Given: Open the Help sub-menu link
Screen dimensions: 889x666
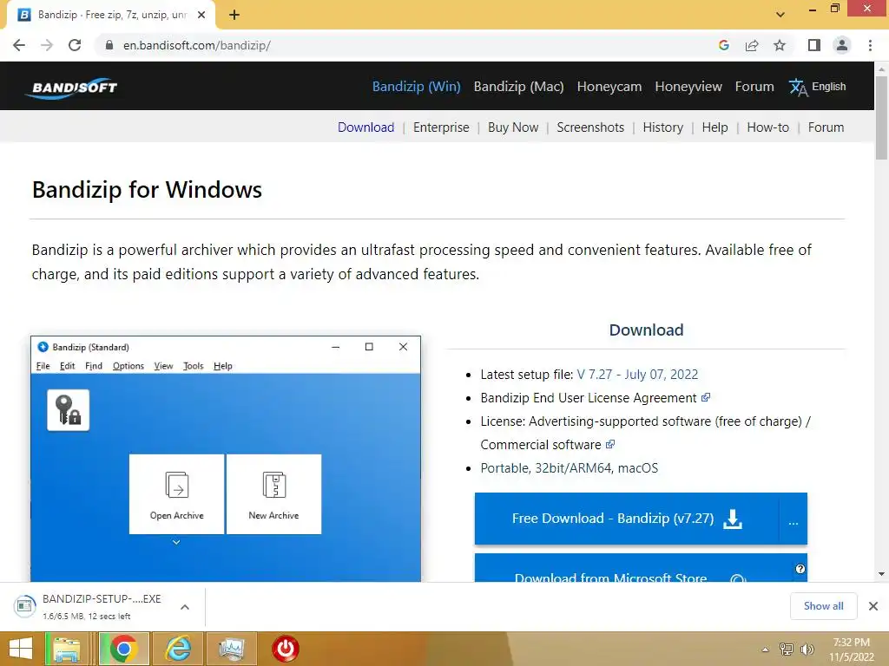Looking at the screenshot, I should click(x=714, y=127).
